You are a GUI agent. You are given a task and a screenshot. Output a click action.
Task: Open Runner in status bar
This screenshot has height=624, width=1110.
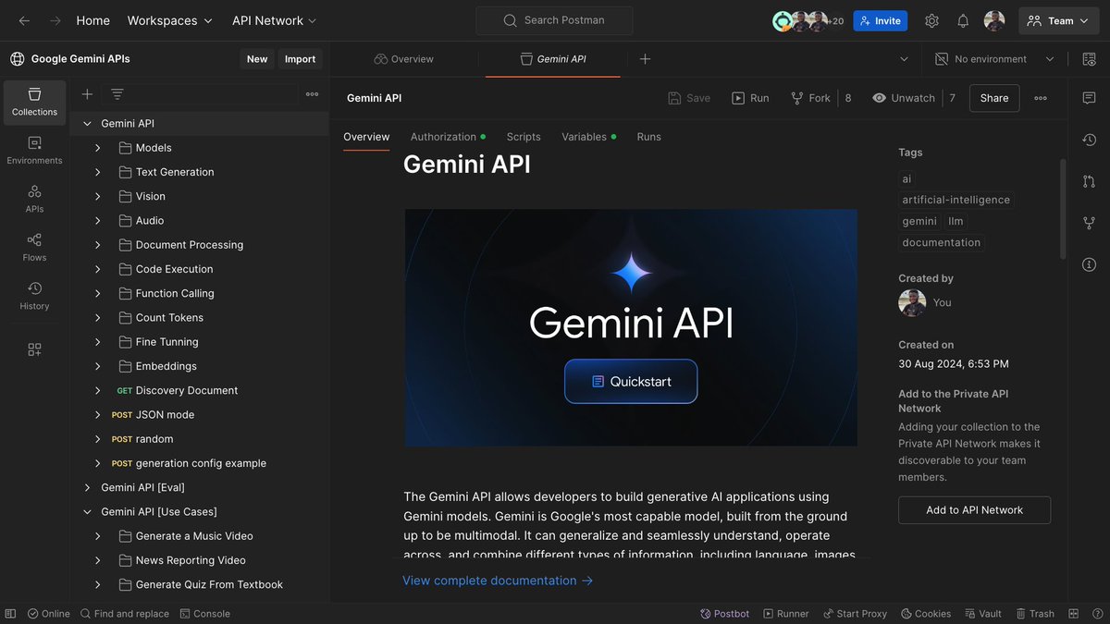click(785, 614)
